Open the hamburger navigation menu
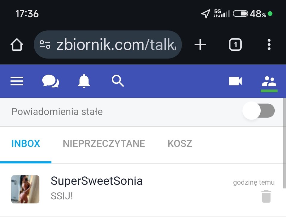 coord(17,81)
